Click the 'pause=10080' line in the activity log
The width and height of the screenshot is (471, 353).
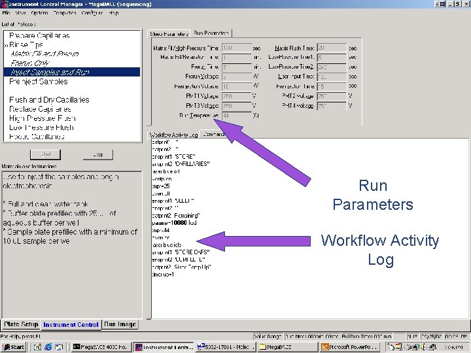(174, 223)
